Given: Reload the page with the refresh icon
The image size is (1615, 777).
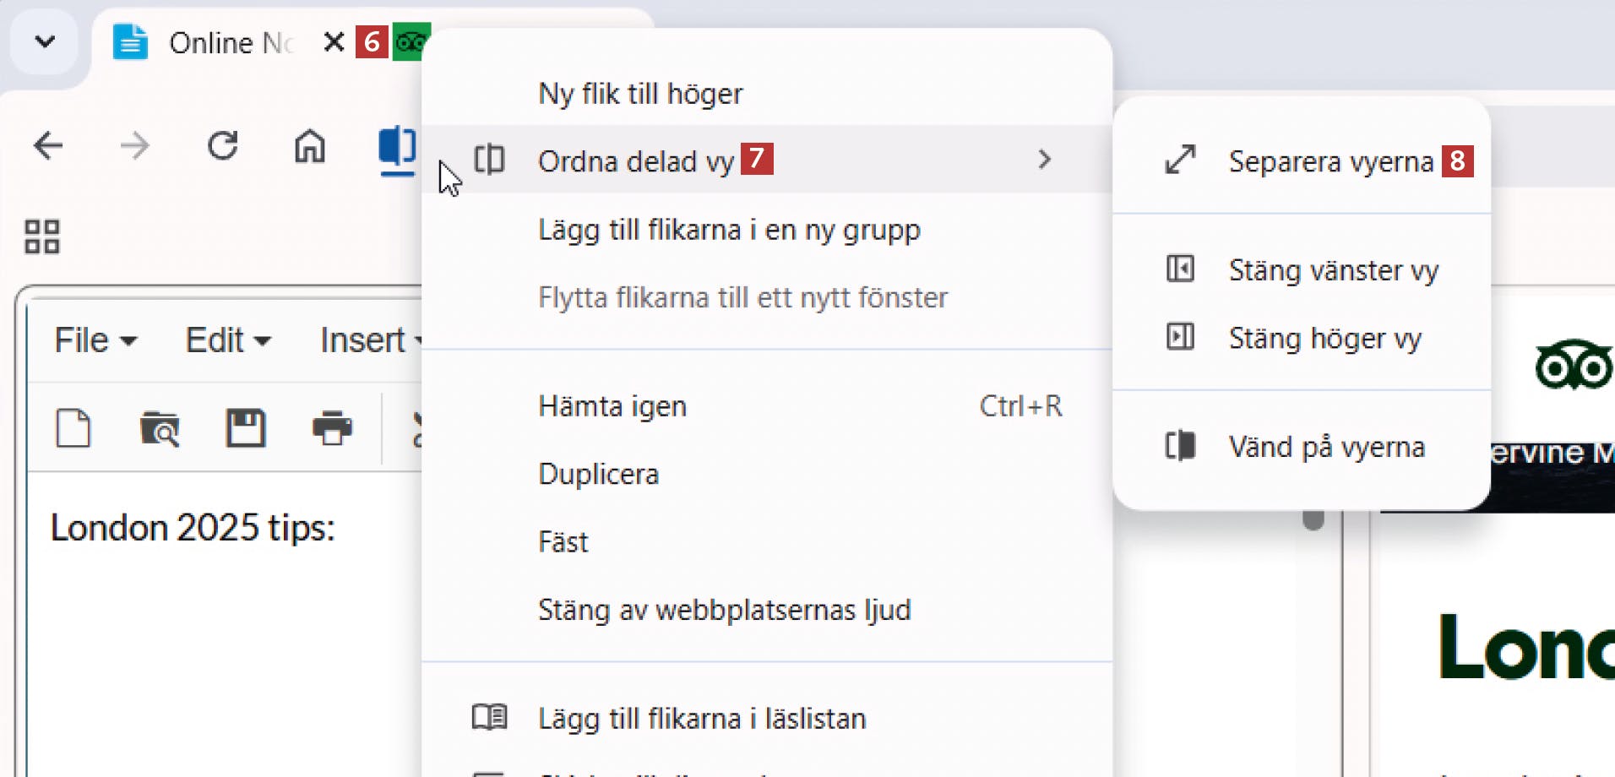Looking at the screenshot, I should coord(223,146).
